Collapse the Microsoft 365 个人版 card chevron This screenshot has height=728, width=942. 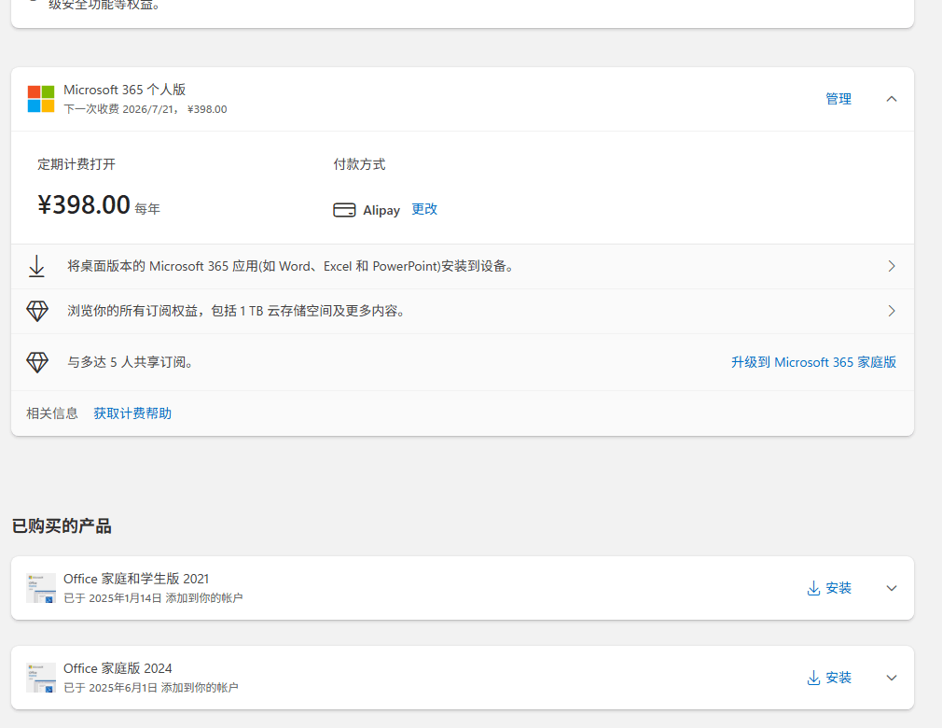coord(892,99)
